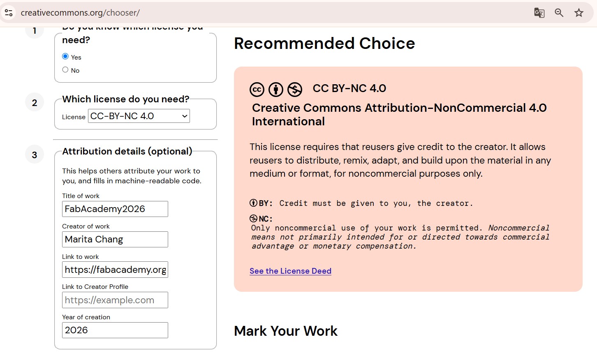Click the CC BY-NC 4.0 title text

tap(349, 88)
